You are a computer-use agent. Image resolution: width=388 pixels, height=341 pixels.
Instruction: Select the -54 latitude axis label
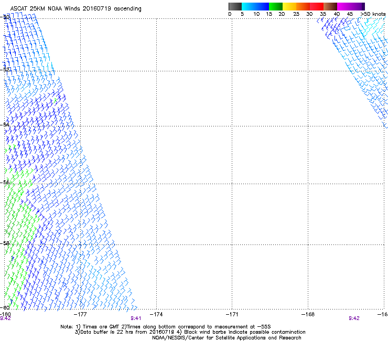tap(5, 124)
